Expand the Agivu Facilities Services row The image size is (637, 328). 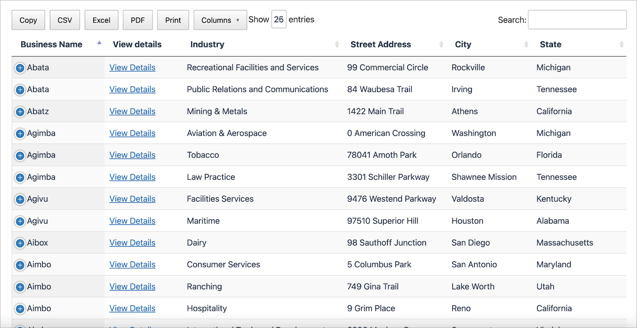click(x=20, y=199)
